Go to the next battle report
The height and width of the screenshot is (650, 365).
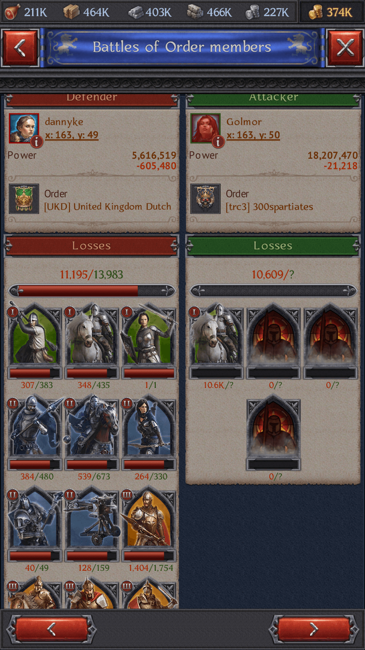(x=314, y=629)
